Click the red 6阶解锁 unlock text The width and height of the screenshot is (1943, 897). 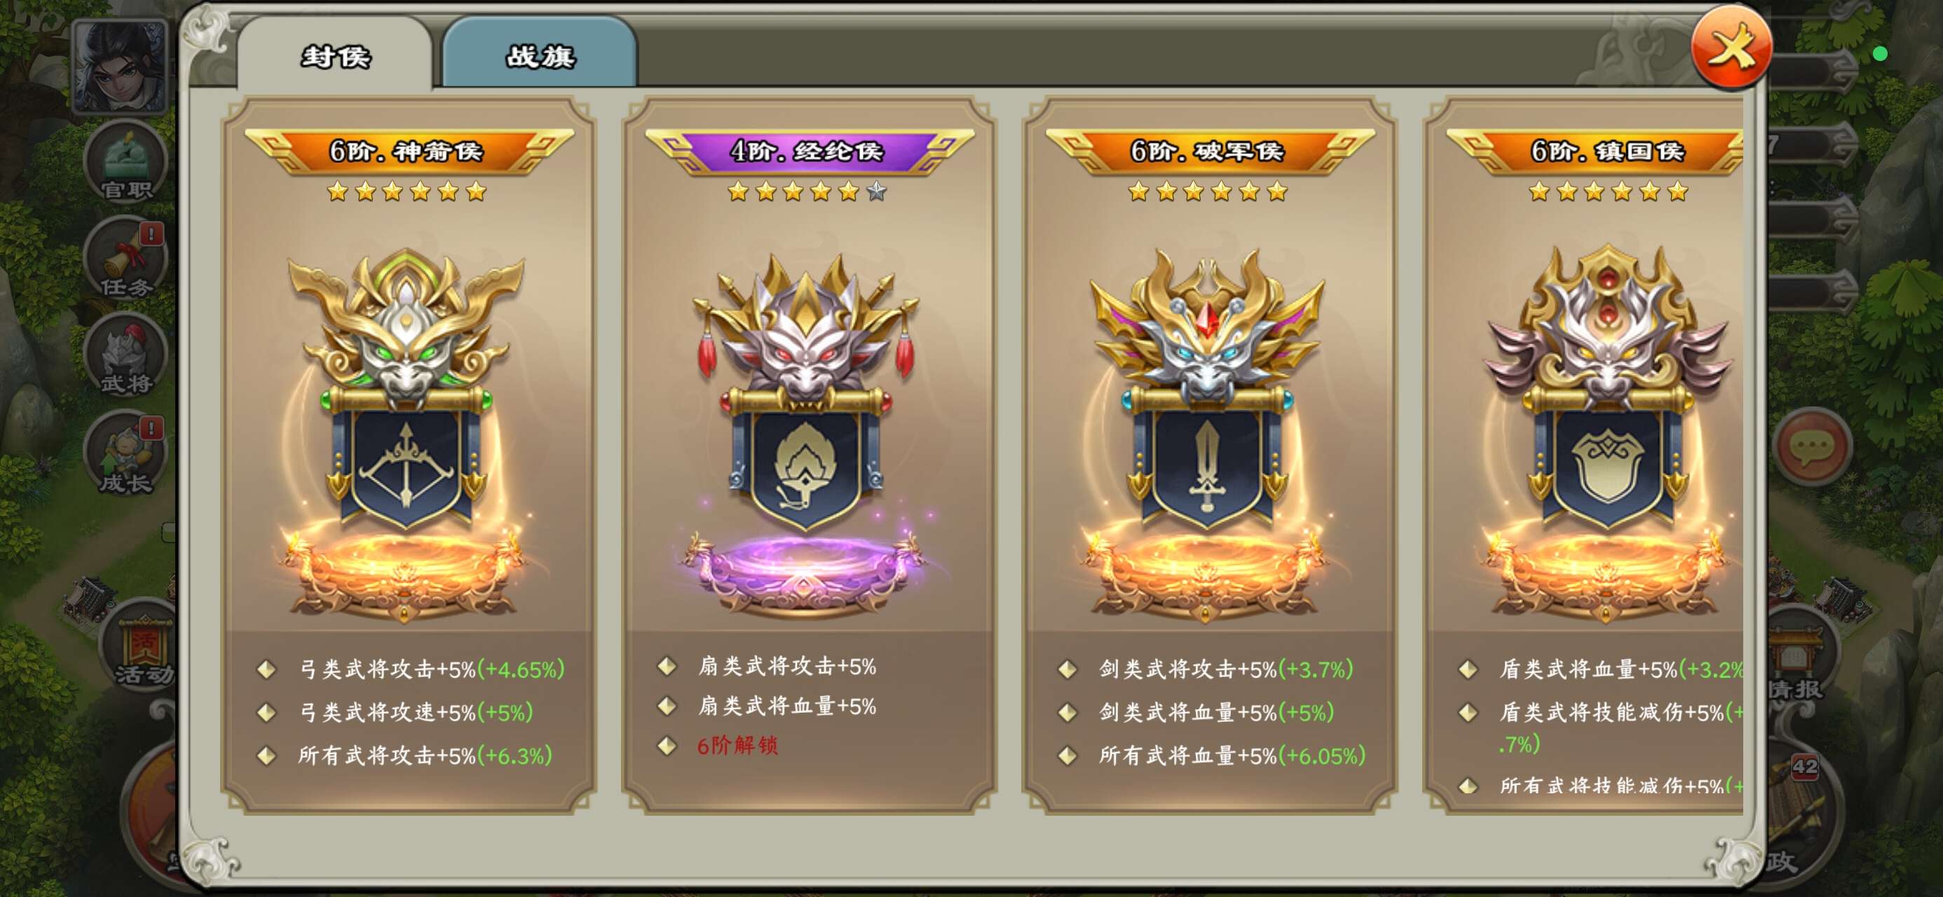(736, 746)
